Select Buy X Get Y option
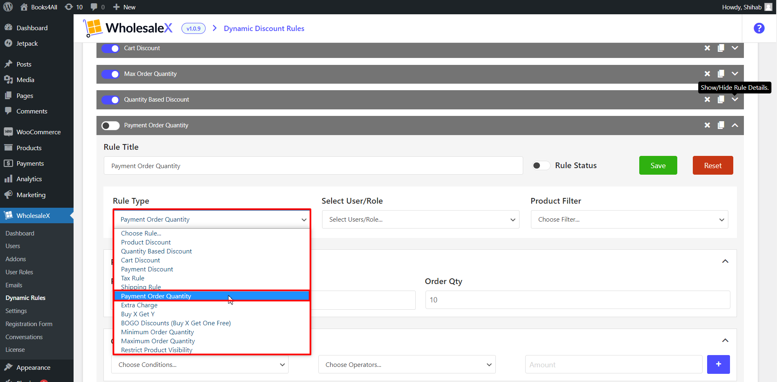777x382 pixels. coord(212,314)
